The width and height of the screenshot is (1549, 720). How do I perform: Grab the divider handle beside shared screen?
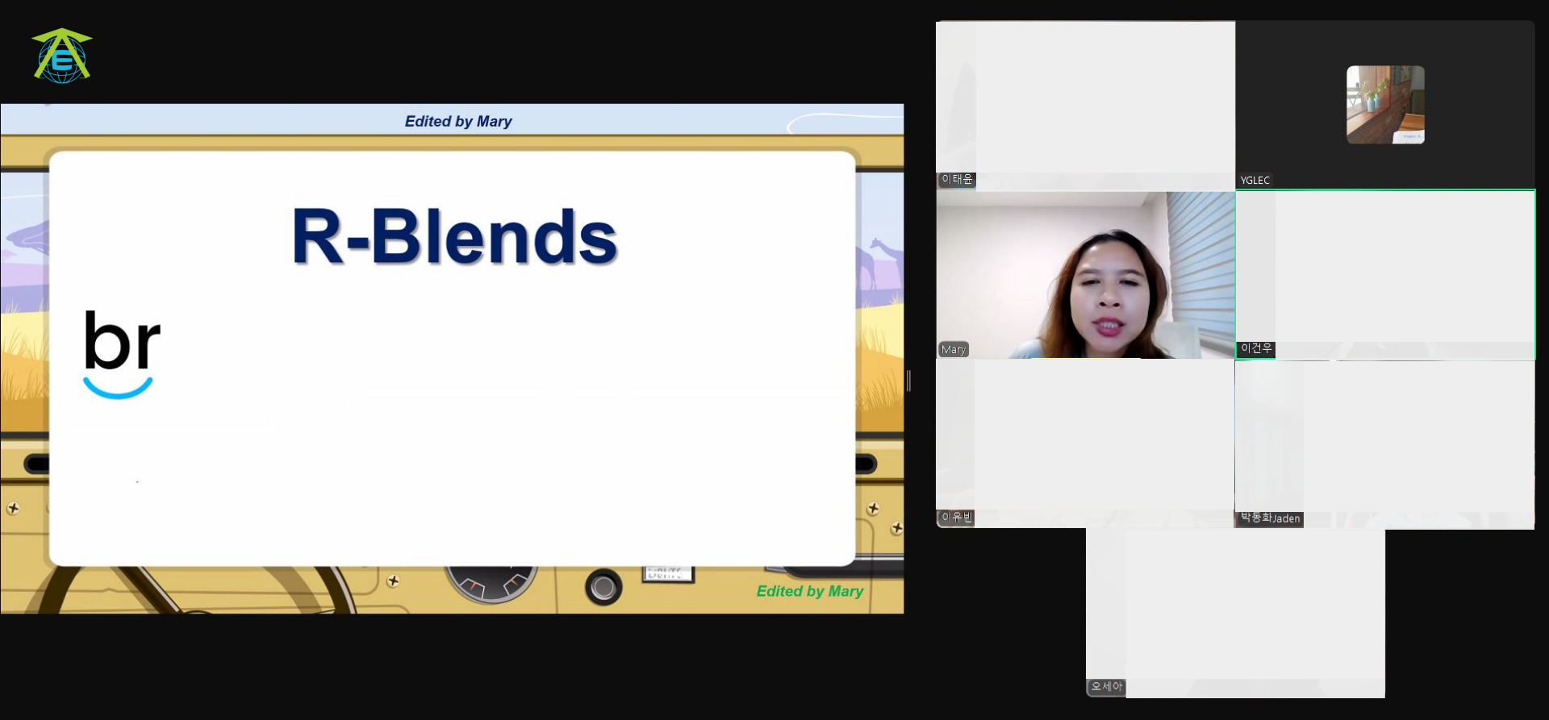(909, 381)
